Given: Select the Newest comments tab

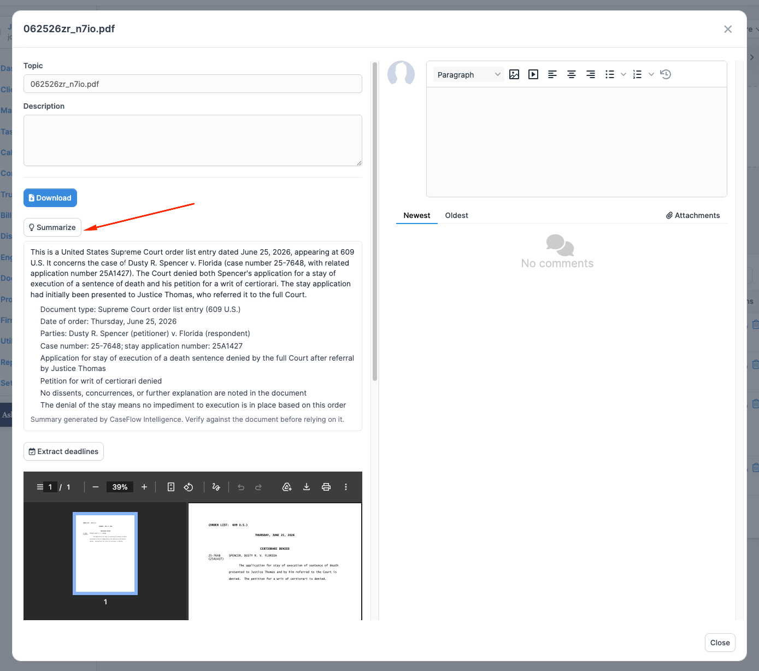Looking at the screenshot, I should pyautogui.click(x=417, y=215).
